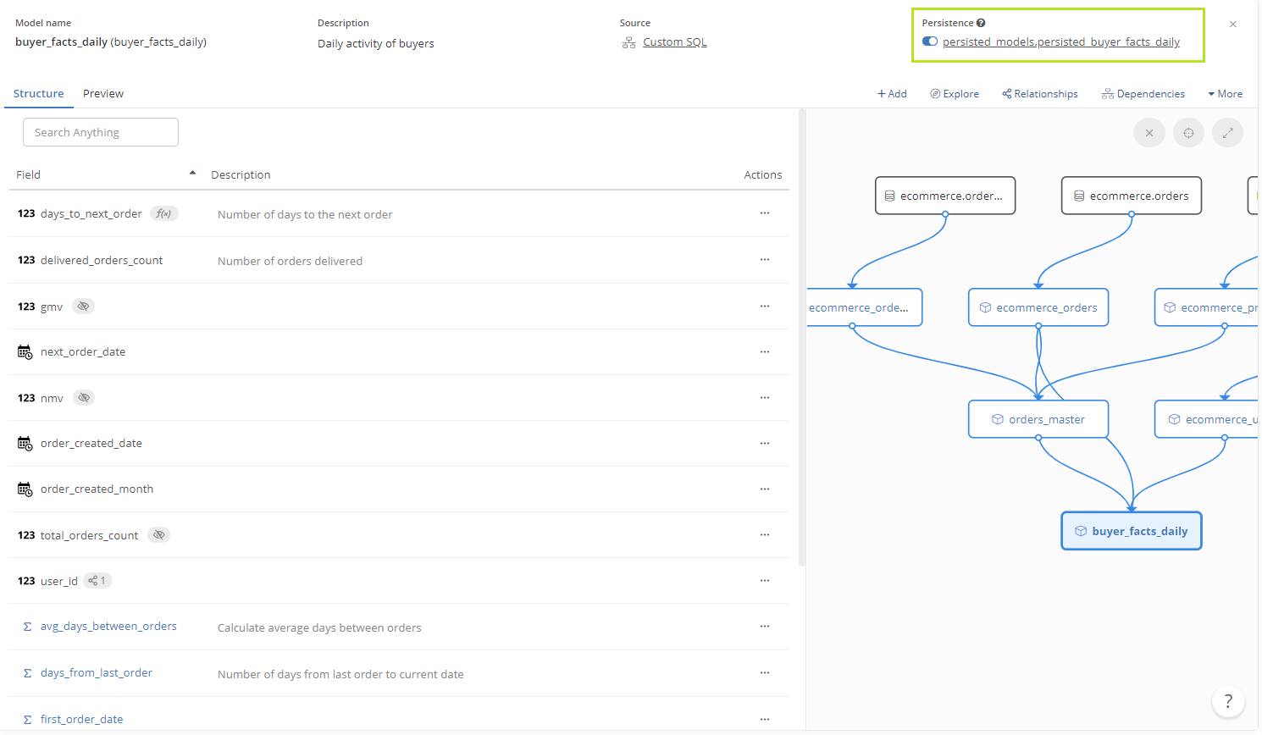Click relationship badge on user_id
The width and height of the screenshot is (1262, 735).
tap(97, 580)
